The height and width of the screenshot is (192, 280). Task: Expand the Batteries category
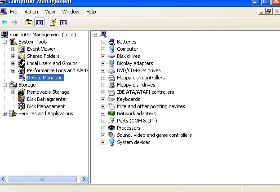[103, 42]
